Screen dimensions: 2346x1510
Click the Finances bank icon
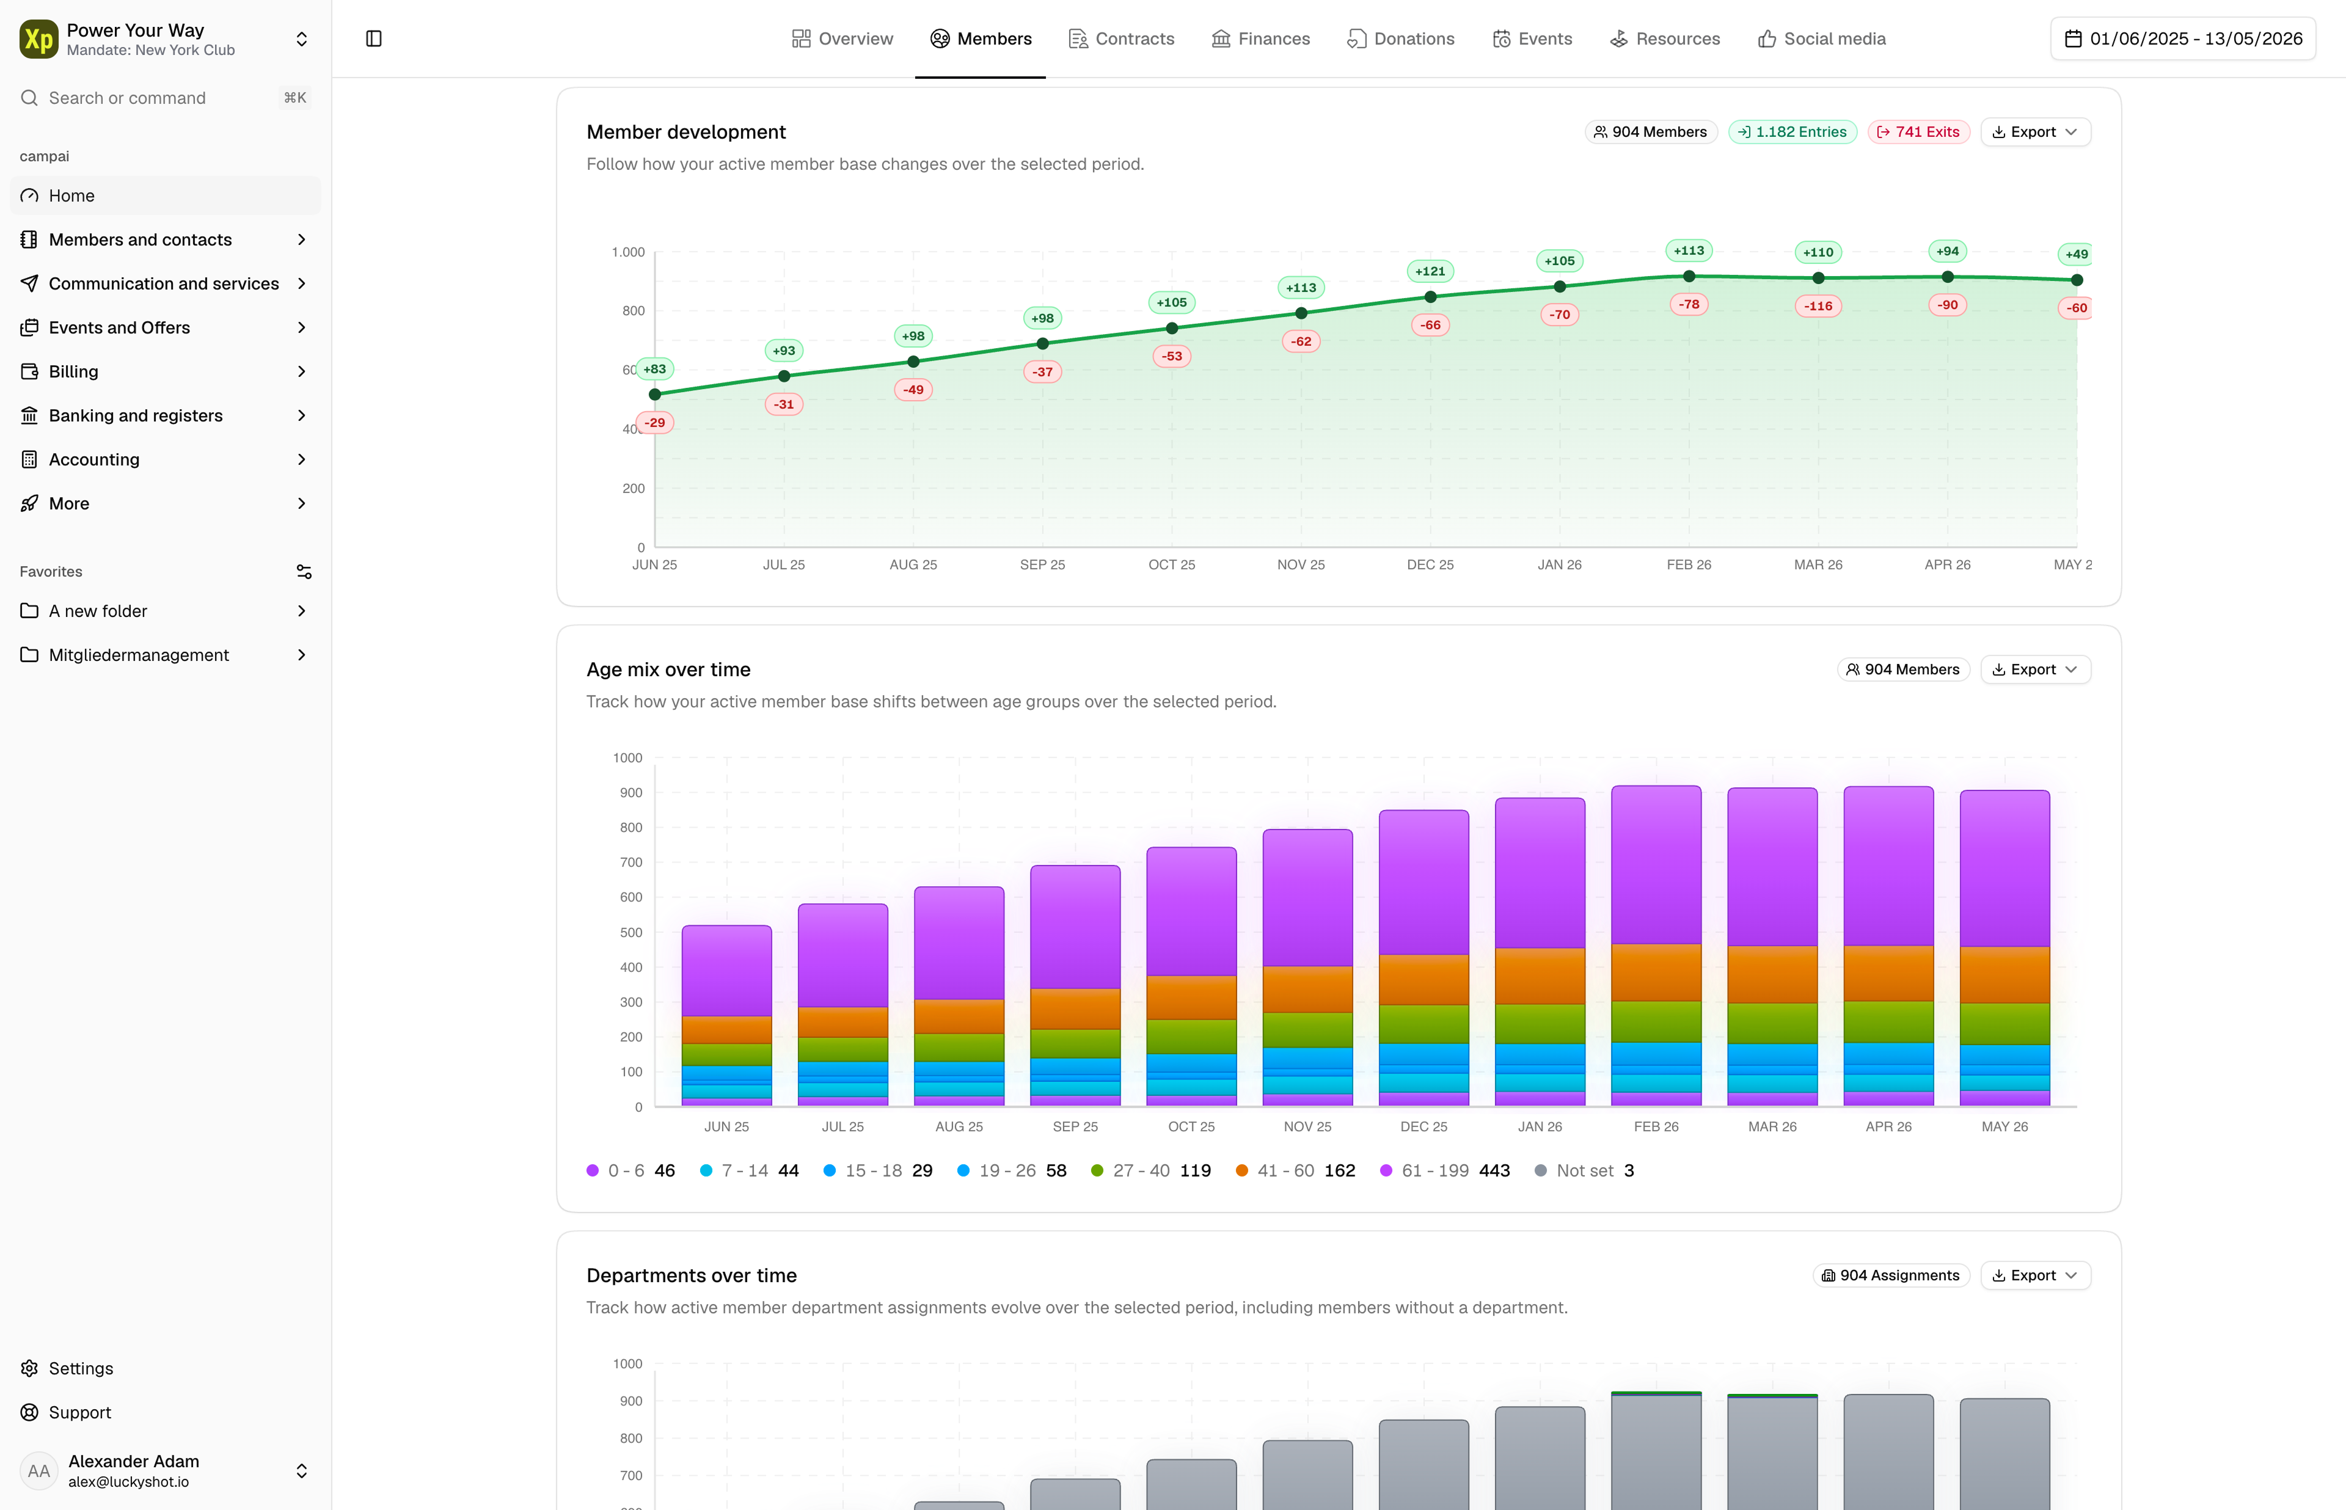tap(1221, 39)
